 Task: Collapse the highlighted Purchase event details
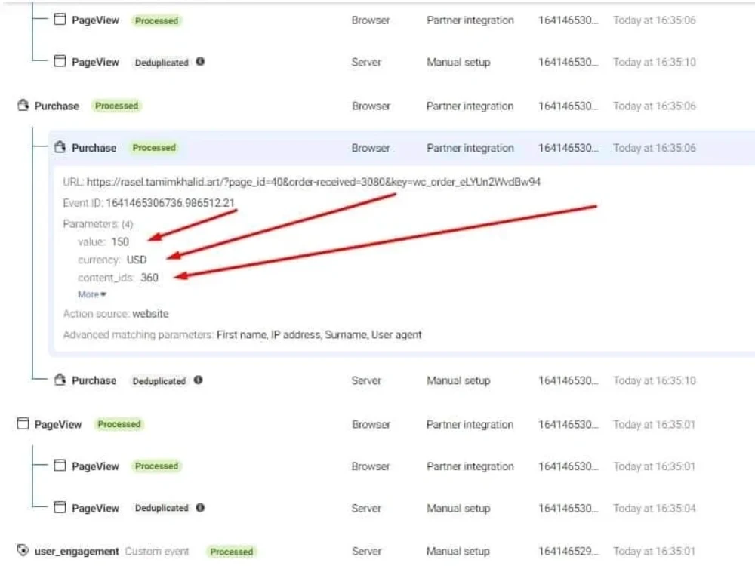(x=402, y=148)
